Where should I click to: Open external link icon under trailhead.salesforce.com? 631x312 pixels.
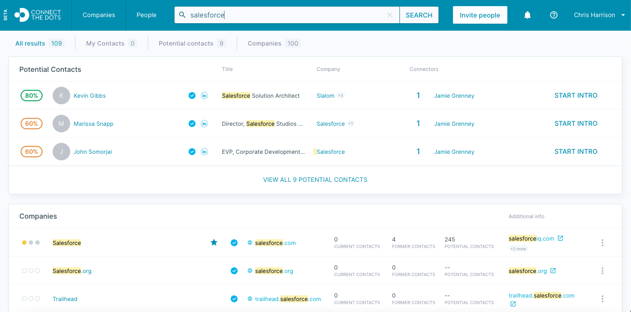(513, 304)
